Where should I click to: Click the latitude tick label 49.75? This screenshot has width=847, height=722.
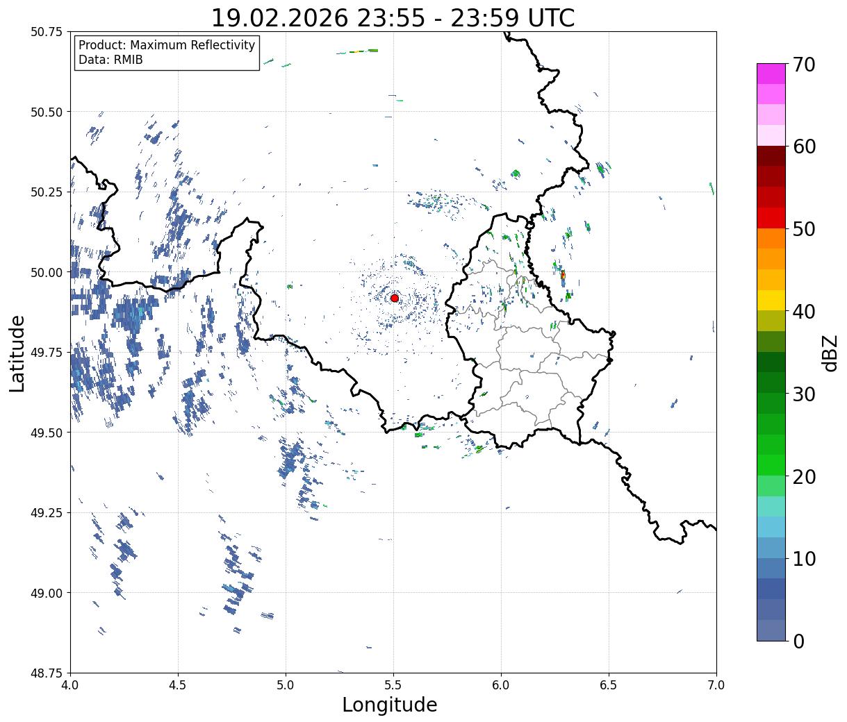pos(47,353)
